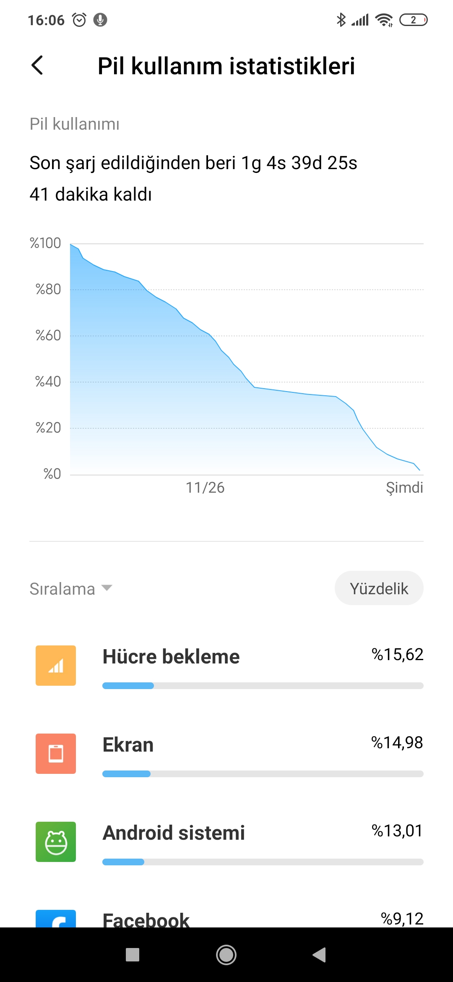Open the Android sistemi green icon
This screenshot has width=453, height=982.
point(56,842)
